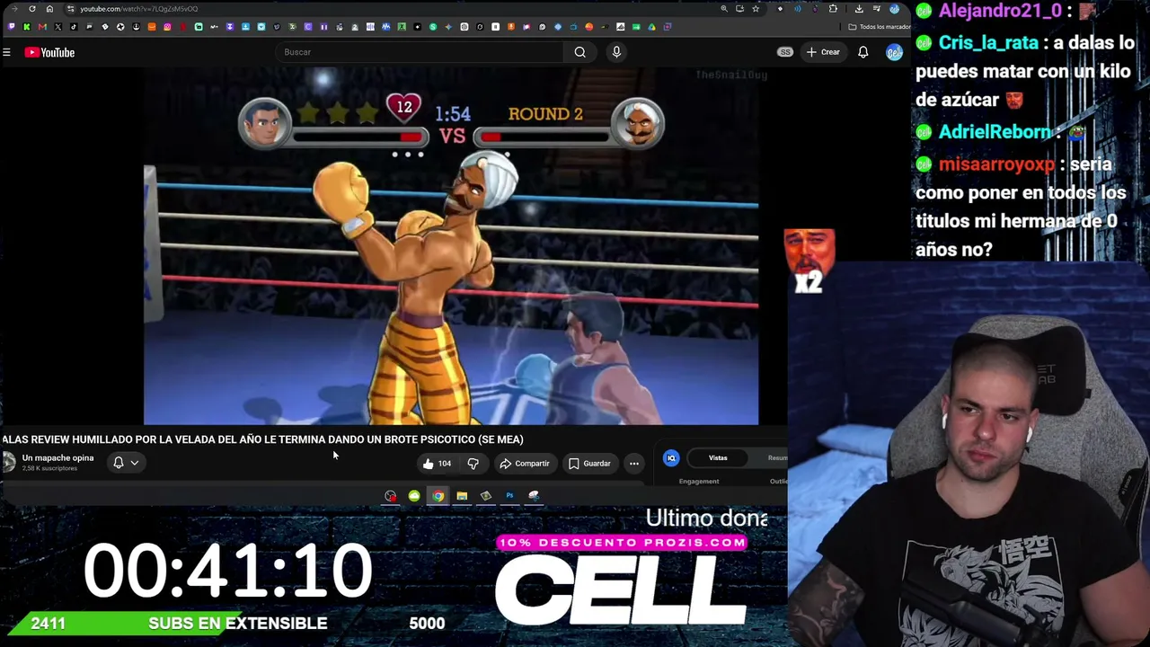Click the video title text
1150x647 pixels.
click(262, 439)
